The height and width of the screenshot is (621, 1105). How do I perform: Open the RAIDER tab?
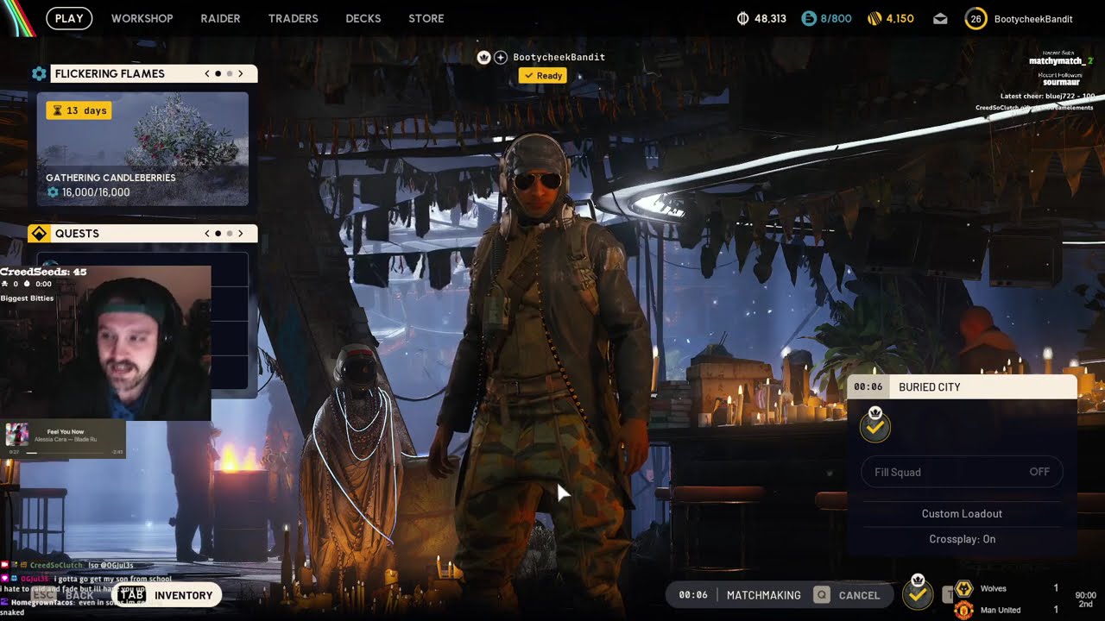220,18
